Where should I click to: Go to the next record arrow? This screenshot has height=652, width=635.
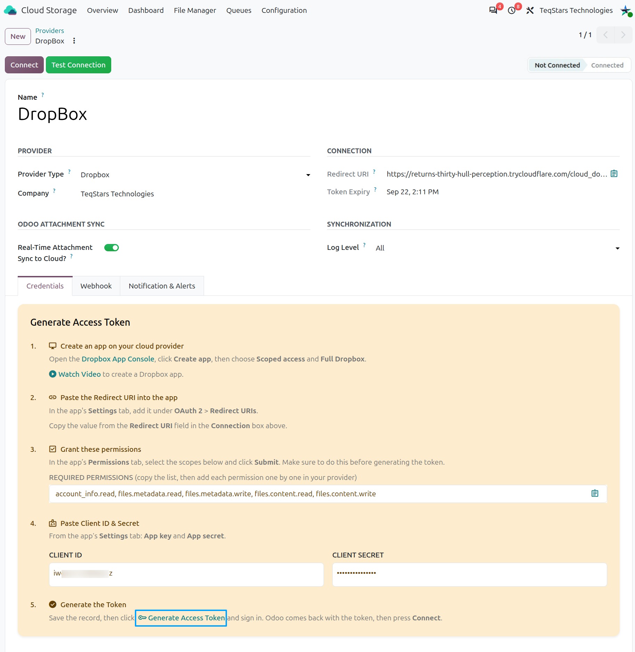[623, 35]
